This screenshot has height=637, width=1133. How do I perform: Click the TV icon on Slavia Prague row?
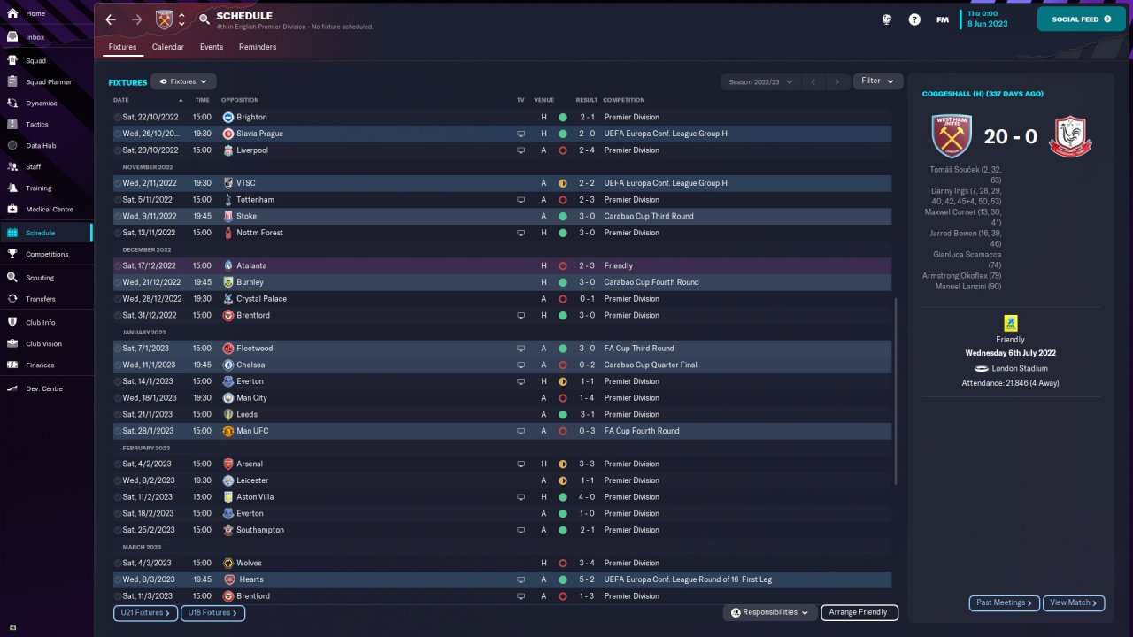[x=521, y=134]
